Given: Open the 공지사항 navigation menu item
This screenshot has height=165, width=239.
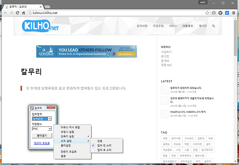Looking at the screenshot, I should [142, 26].
